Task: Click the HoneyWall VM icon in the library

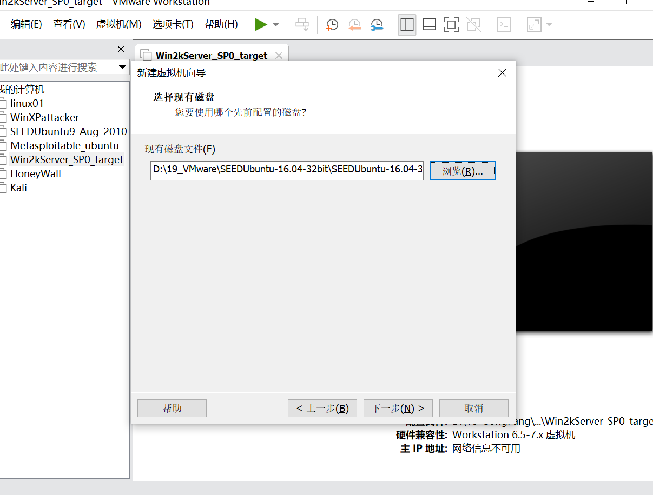Action: coord(3,173)
